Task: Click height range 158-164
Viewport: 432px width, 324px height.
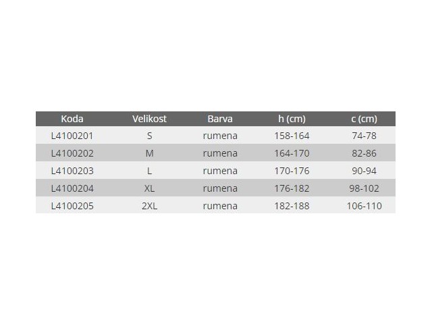Action: [292, 136]
